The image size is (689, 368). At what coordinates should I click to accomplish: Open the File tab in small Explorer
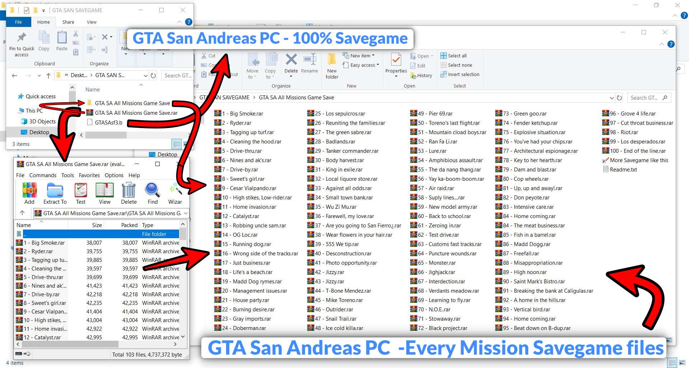coord(18,22)
